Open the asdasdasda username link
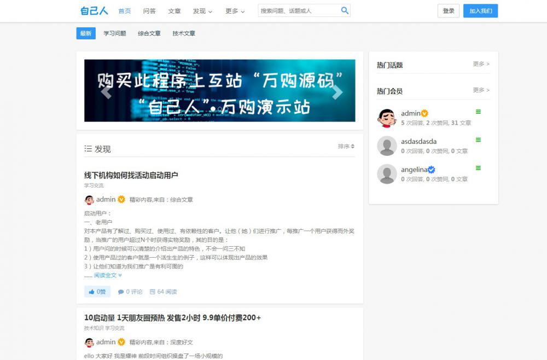This screenshot has height=360, width=547. tap(418, 141)
